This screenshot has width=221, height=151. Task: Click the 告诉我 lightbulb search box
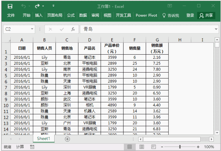click(171, 15)
